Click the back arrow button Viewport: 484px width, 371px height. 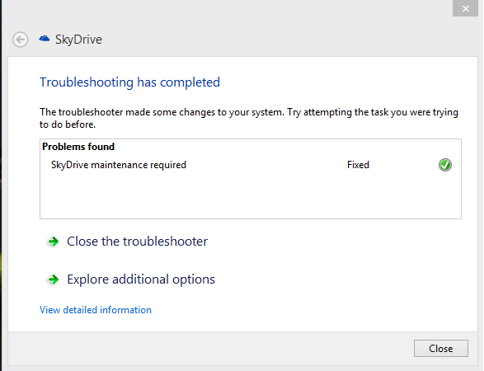click(21, 40)
